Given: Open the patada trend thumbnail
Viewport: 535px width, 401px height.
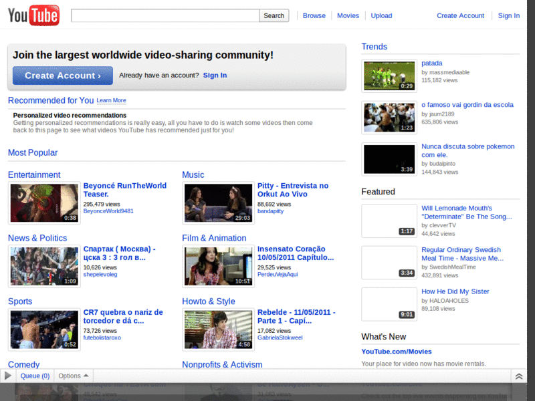Looking at the screenshot, I should pos(389,76).
